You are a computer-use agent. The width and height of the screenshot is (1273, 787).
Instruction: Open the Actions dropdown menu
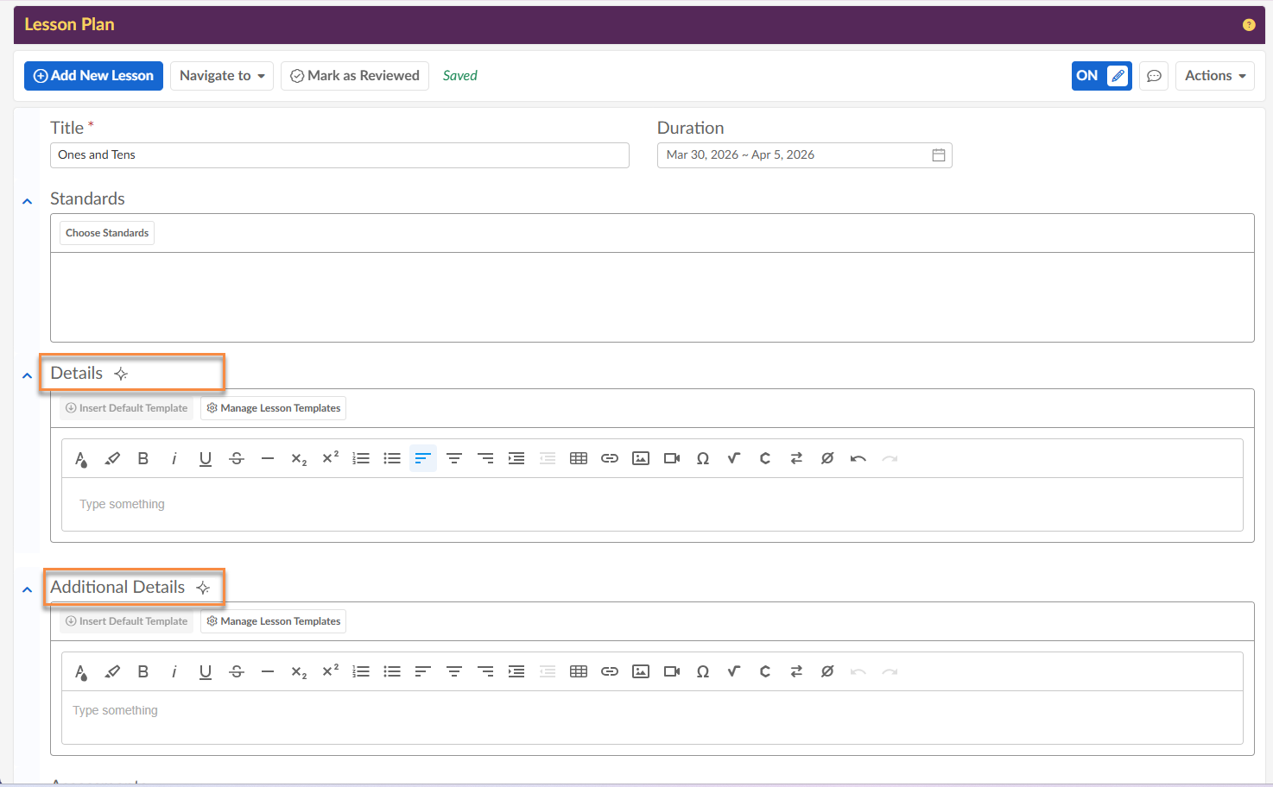tap(1214, 76)
